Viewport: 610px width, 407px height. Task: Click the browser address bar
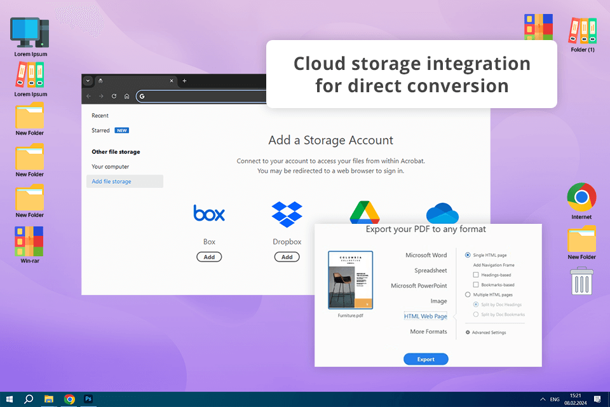202,96
